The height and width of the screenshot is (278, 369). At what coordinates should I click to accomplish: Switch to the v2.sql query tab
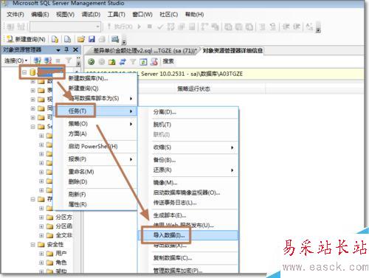tap(145, 51)
